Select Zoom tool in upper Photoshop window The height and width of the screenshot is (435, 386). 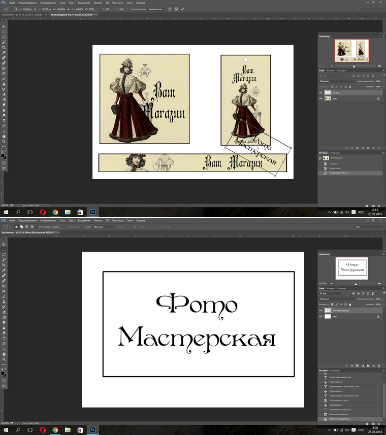point(4,142)
